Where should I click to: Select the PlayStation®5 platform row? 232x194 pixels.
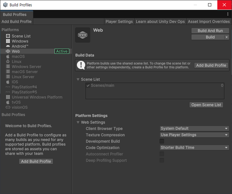tap(36, 92)
